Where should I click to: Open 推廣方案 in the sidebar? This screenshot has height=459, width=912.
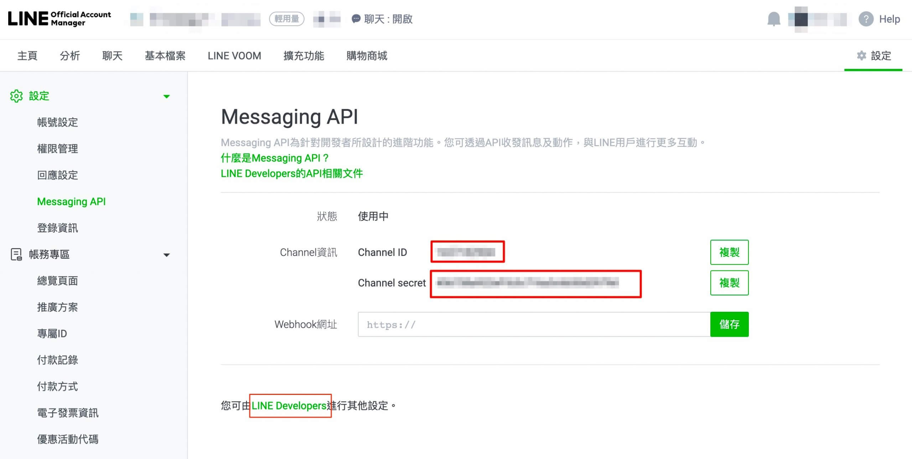(57, 307)
